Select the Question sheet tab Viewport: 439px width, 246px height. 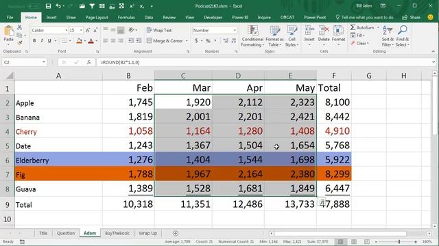pyautogui.click(x=66, y=233)
